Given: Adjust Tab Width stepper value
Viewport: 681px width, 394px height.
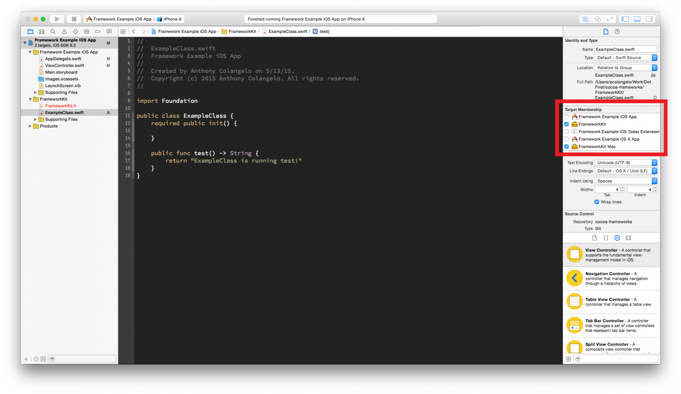Looking at the screenshot, I should click(x=621, y=189).
